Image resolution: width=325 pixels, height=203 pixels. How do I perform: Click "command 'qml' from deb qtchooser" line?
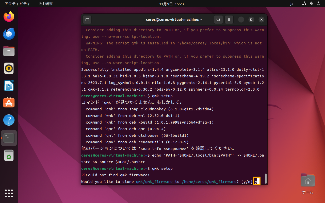137,136
